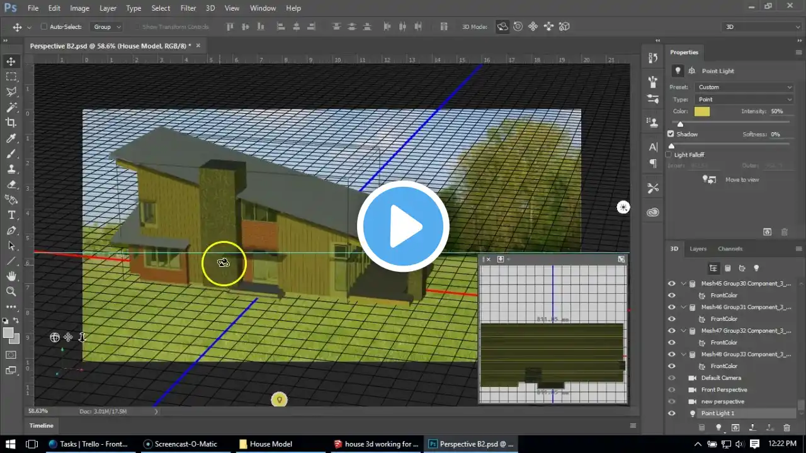
Task: Uncheck the Shadow checkbox
Action: tap(671, 134)
